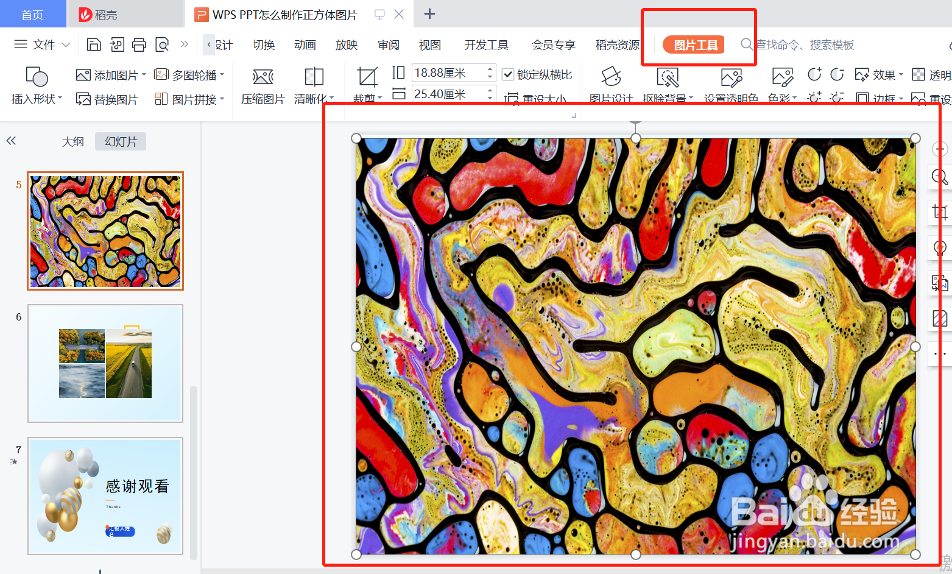Viewport: 952px width, 574px height.
Task: Click 替换图片 button
Action: pos(107,99)
